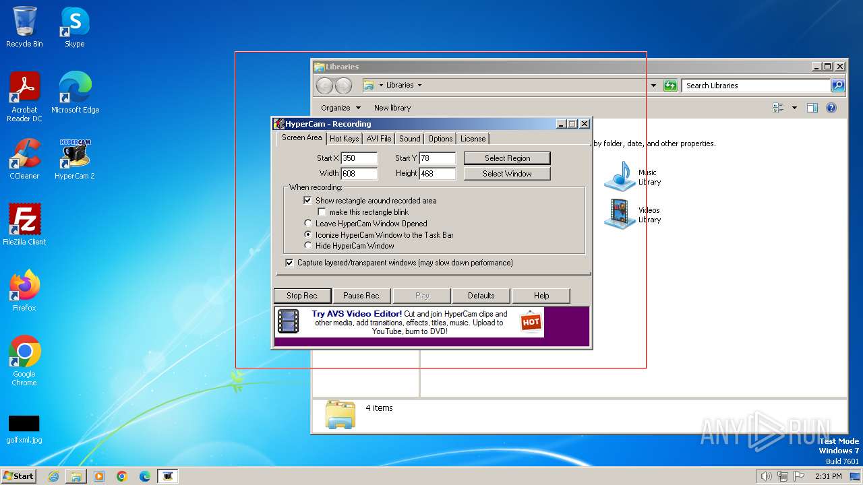863x485 pixels.
Task: Click Stop Rec. button
Action: click(x=303, y=296)
